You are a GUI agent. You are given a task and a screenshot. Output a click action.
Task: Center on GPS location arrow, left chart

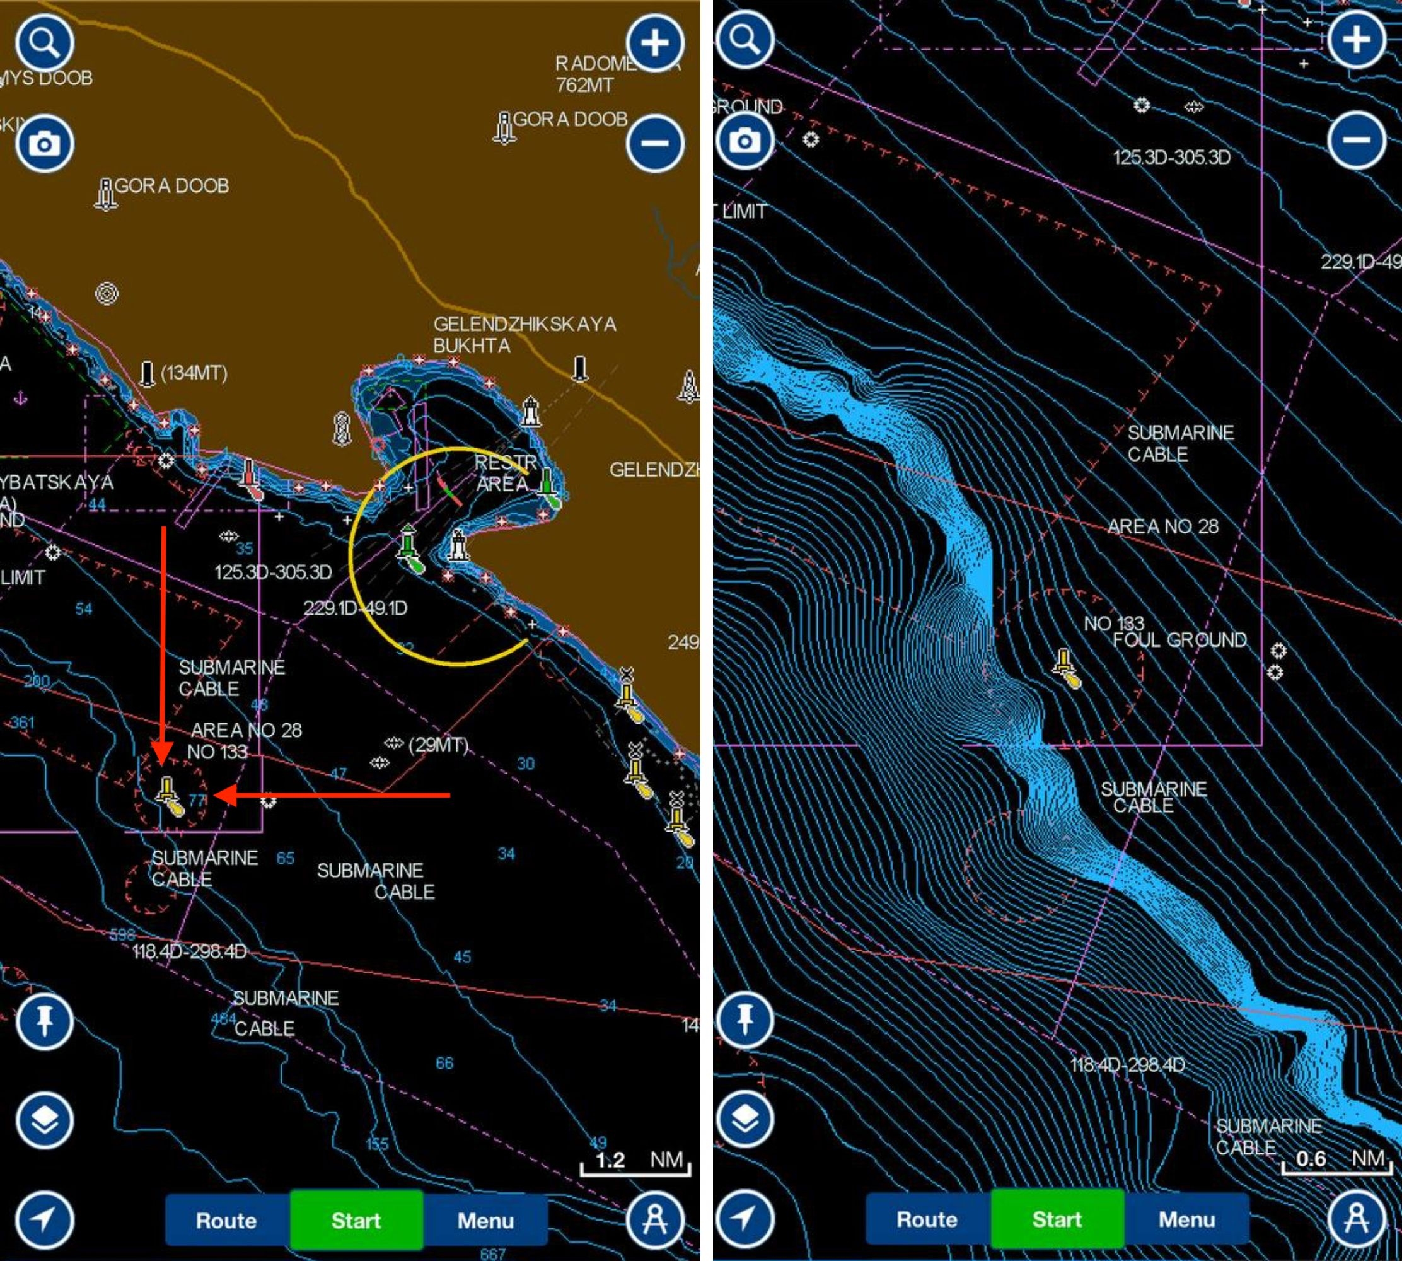(44, 1219)
